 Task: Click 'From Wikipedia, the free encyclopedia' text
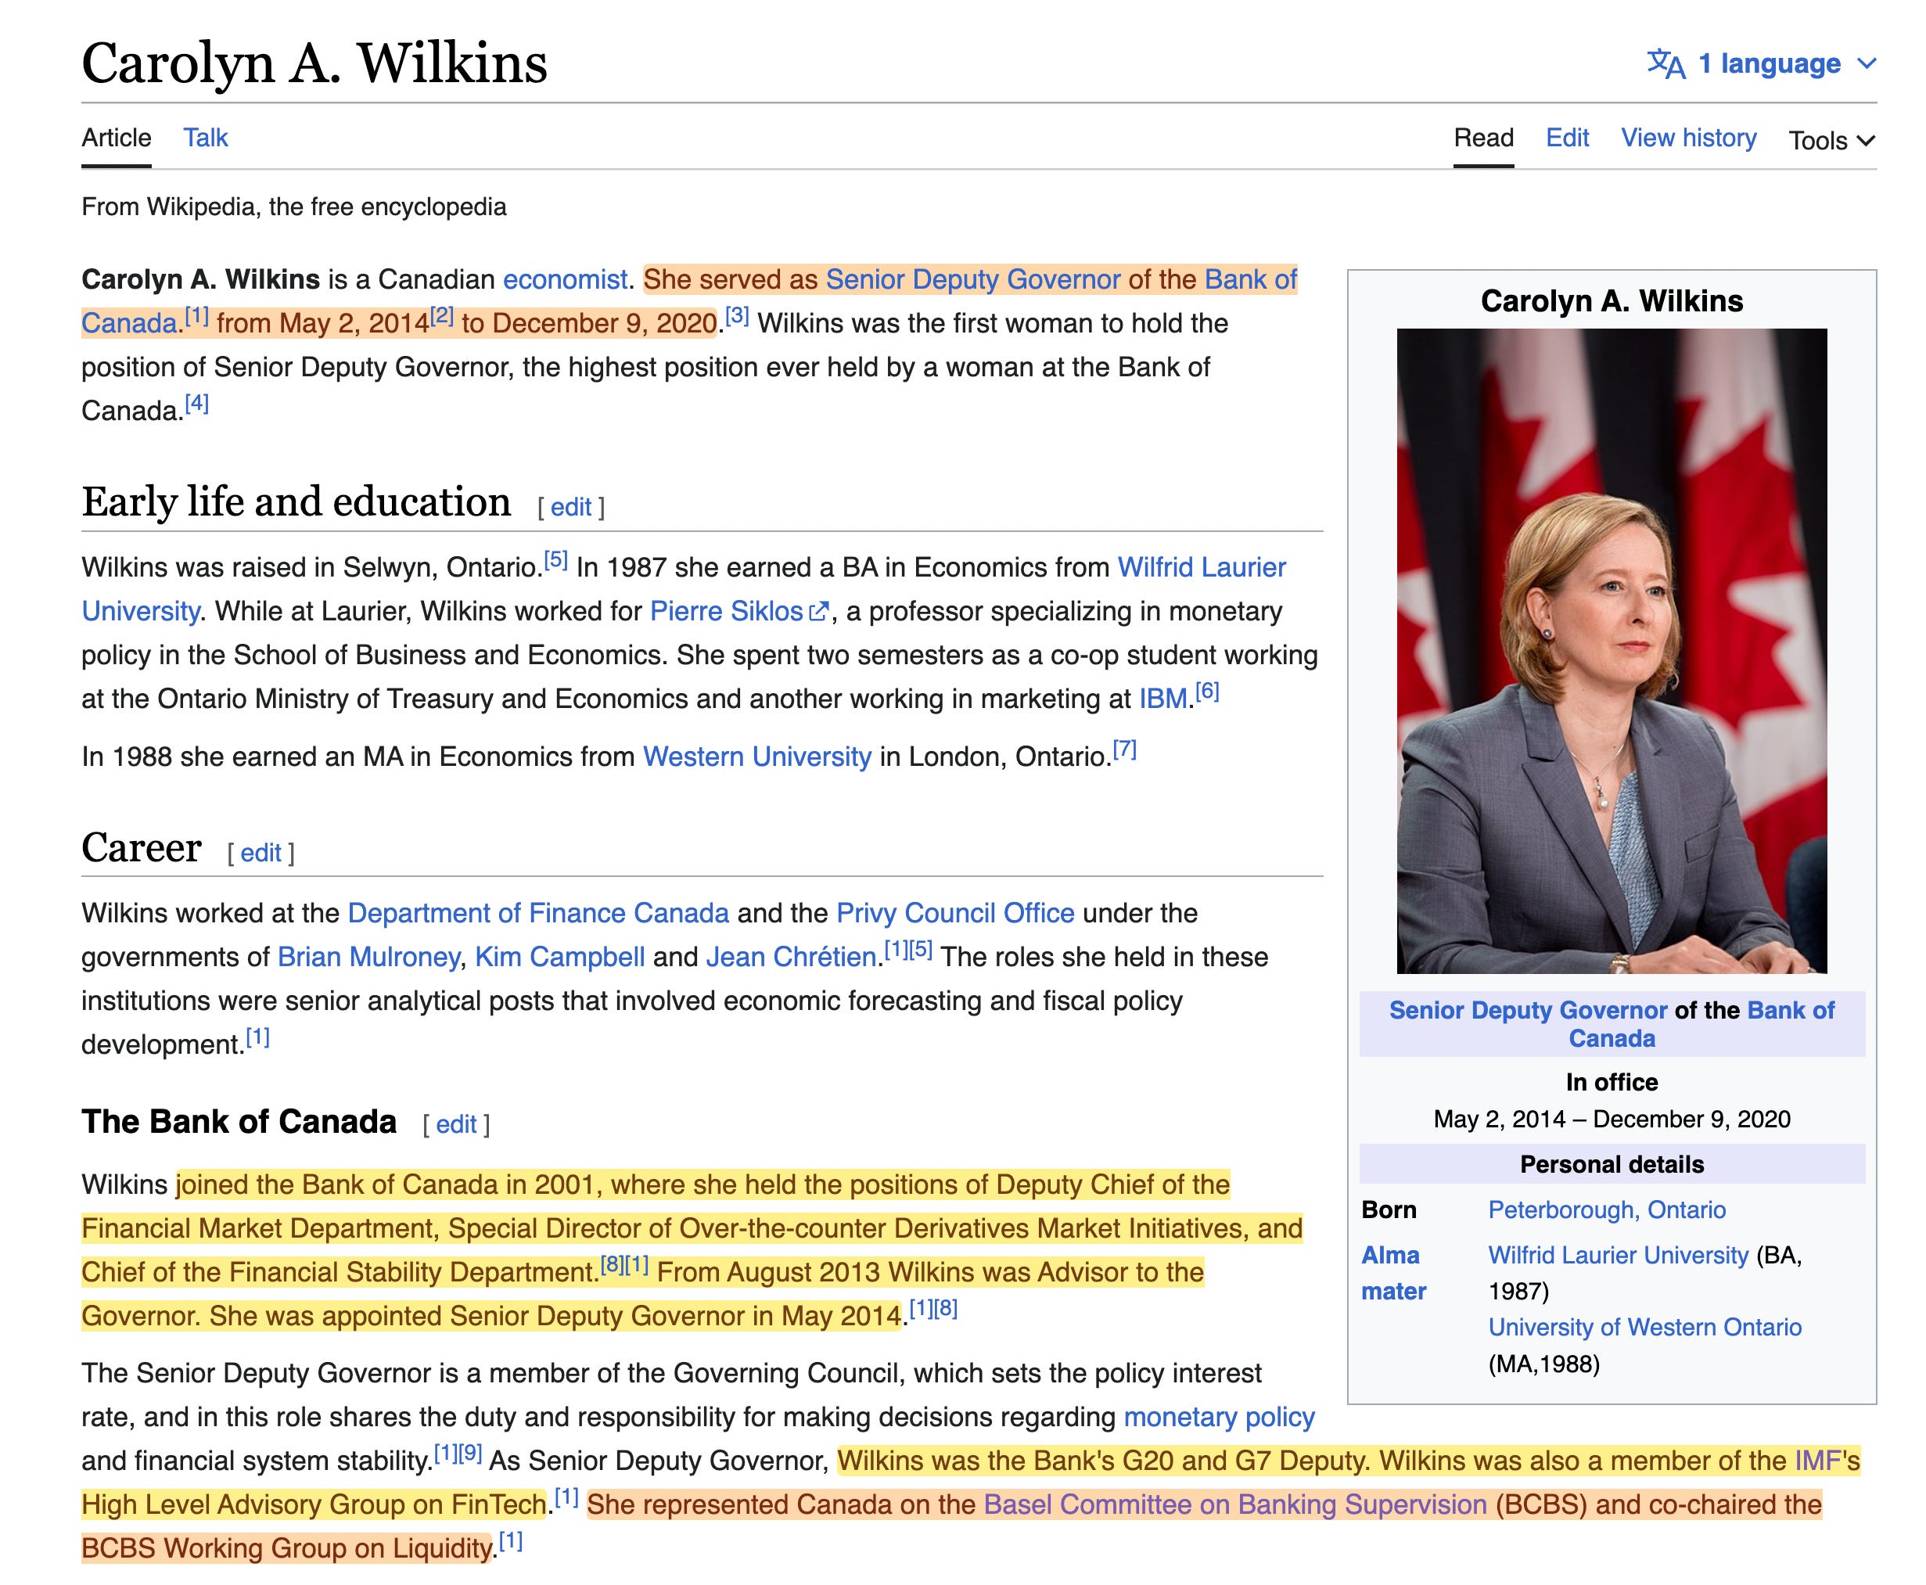pyautogui.click(x=294, y=207)
